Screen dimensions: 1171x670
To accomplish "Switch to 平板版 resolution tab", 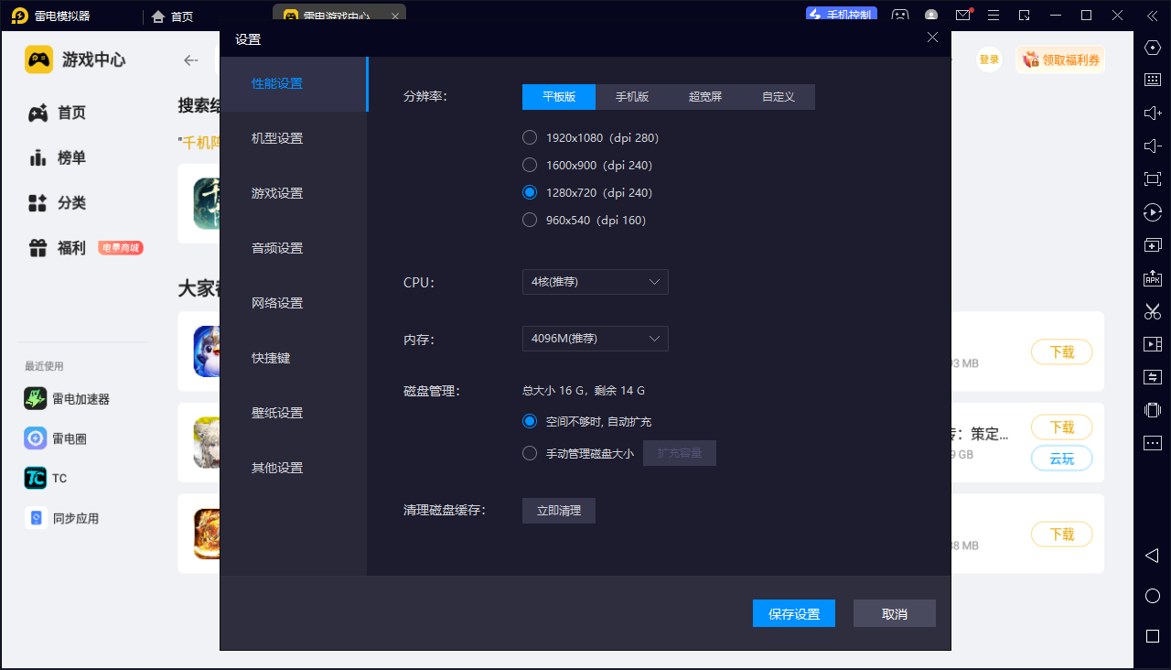I will click(559, 97).
